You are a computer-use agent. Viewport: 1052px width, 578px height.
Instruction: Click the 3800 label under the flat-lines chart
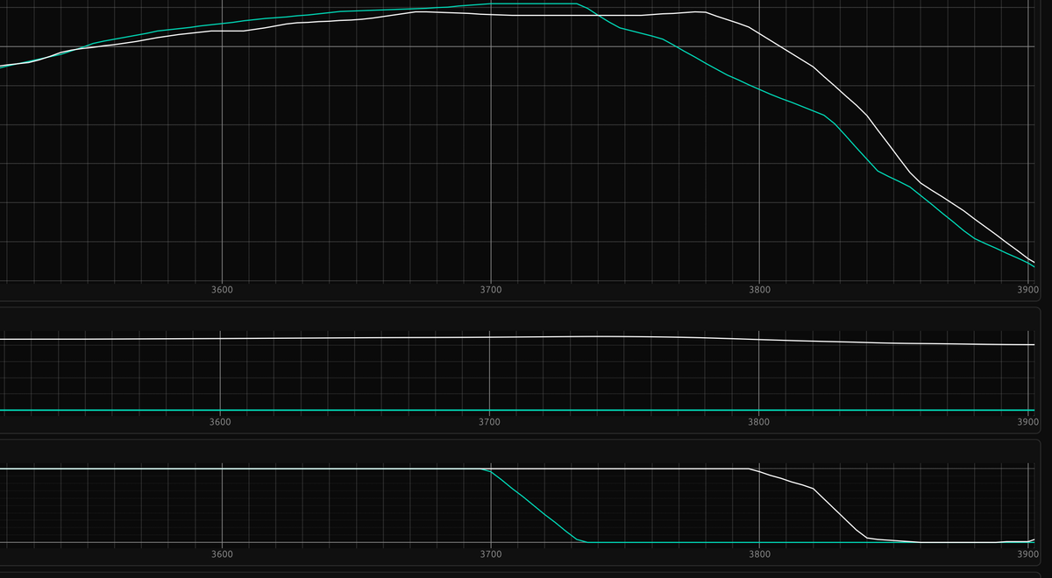759,422
